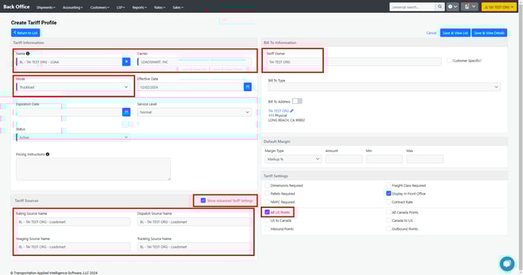
Task: Click the Effective Date input field
Action: pyautogui.click(x=191, y=87)
